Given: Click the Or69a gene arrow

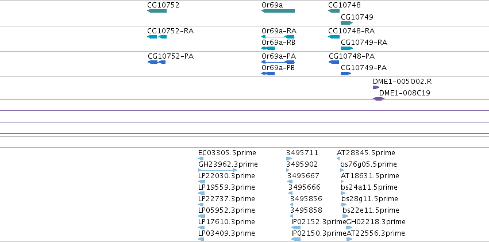Looking at the screenshot, I should 278,11.
